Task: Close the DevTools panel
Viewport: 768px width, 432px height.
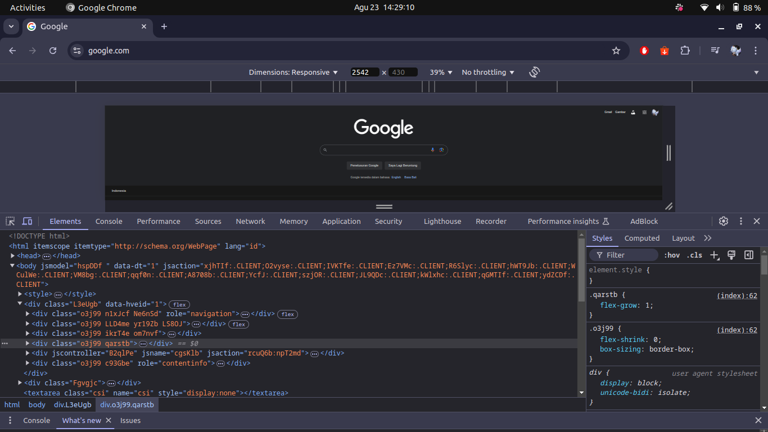Action: [x=757, y=221]
